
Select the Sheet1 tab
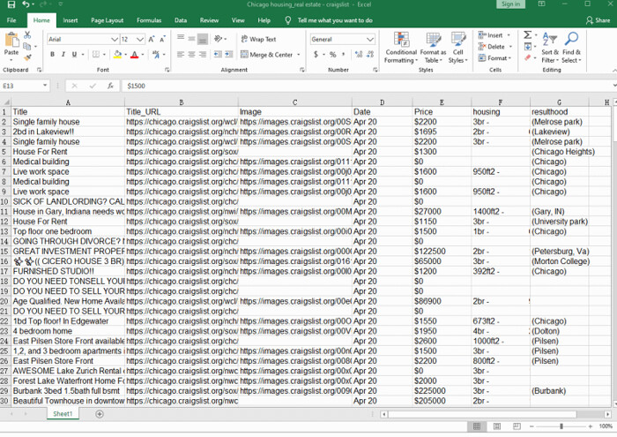point(63,414)
